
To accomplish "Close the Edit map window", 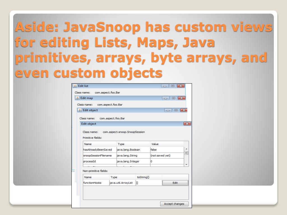I will [x=182, y=98].
